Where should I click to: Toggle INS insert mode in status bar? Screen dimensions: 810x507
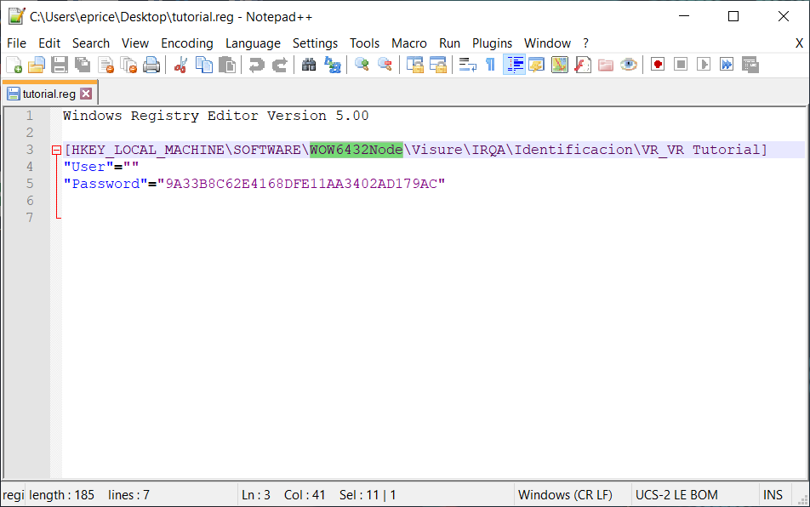point(773,495)
